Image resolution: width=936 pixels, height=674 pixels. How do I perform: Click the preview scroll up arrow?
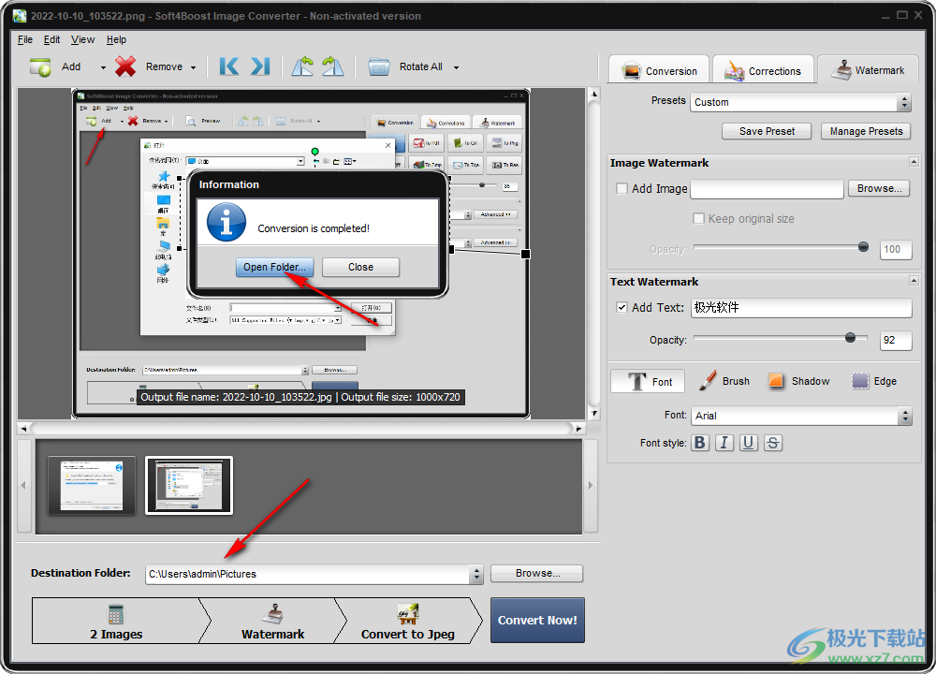click(593, 94)
